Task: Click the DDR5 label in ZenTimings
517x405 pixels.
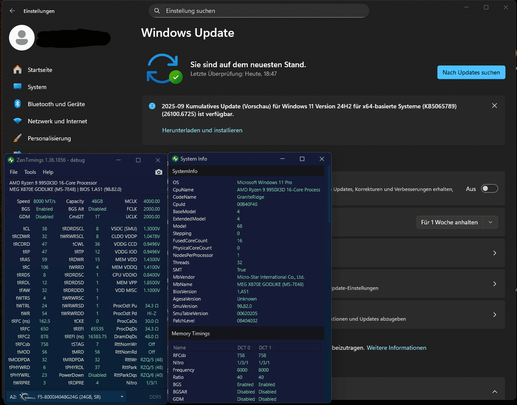Action: [155, 397]
